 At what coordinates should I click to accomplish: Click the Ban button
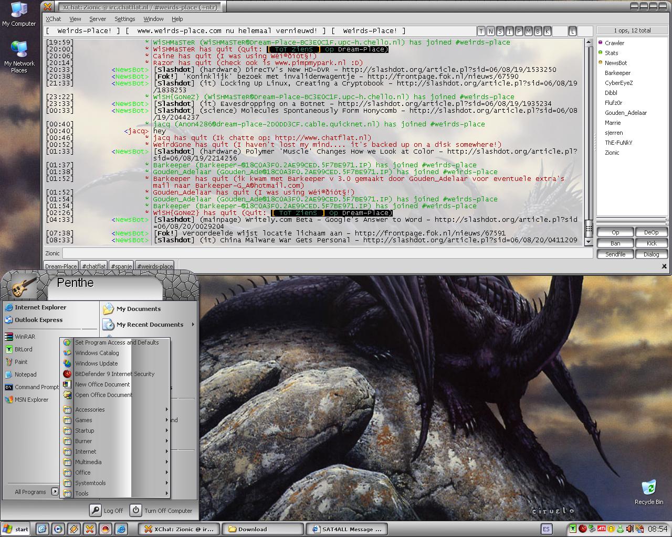click(x=615, y=243)
